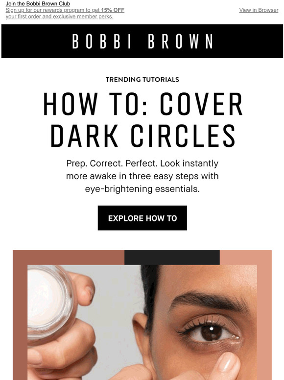
Task: Click the black bar above the tutorial photo
Action: [172, 257]
